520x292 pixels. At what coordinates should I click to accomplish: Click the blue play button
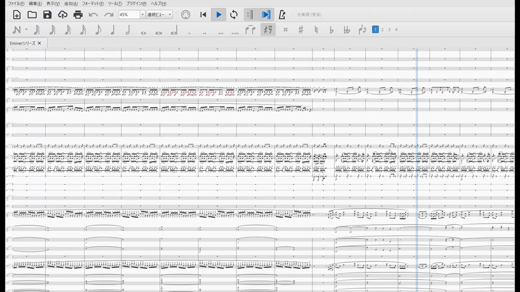pos(218,15)
